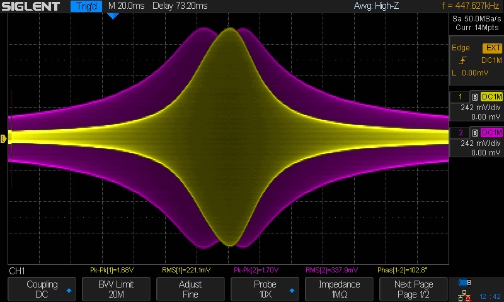Screen dimensions: 504x302
Task: Select the channel 2 number box
Action: (x=460, y=133)
